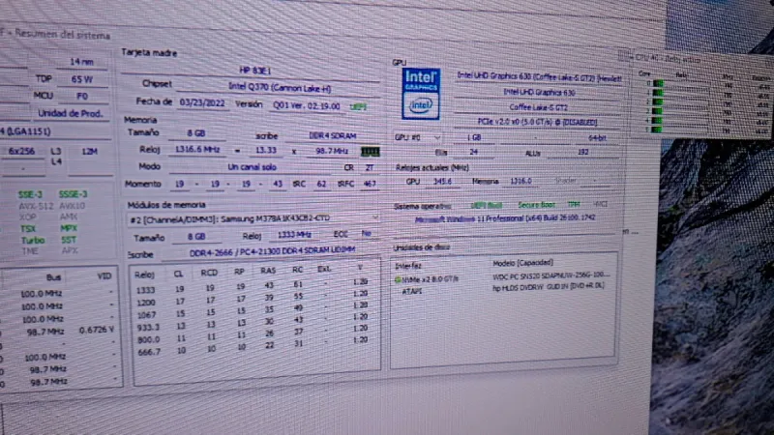Click the "1067" row in timing table
Image resolution: width=774 pixels, height=435 pixels.
(x=252, y=313)
